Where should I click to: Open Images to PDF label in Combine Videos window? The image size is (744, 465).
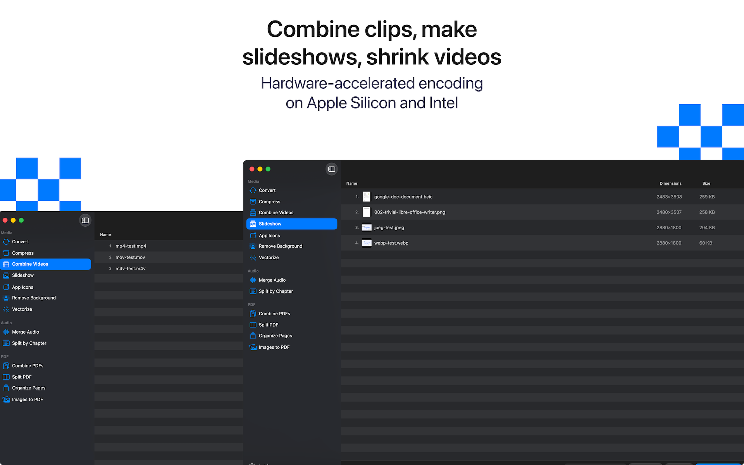(x=28, y=400)
